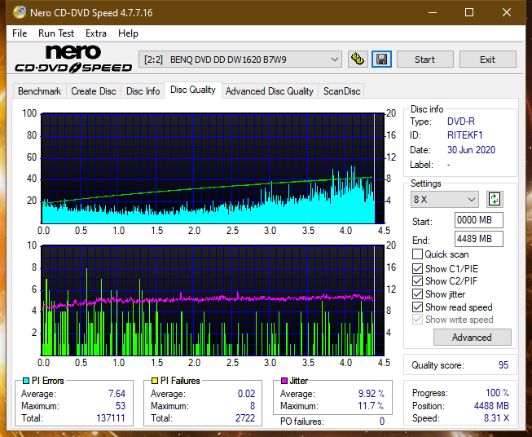
Task: Switch to the Disc Info tab
Action: pos(143,91)
